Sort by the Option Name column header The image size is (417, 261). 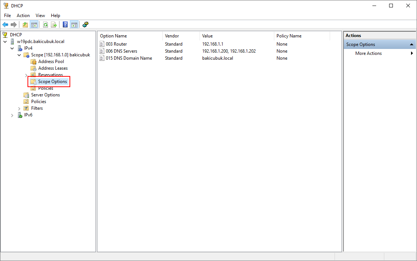(130, 36)
